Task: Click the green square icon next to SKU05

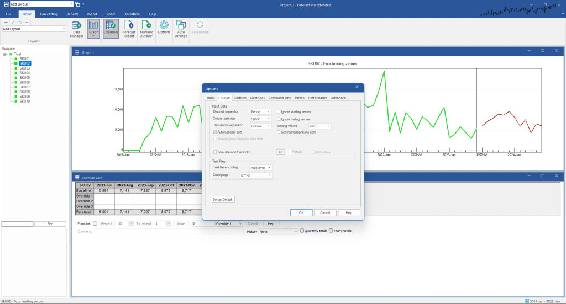Action: [x=16, y=78]
